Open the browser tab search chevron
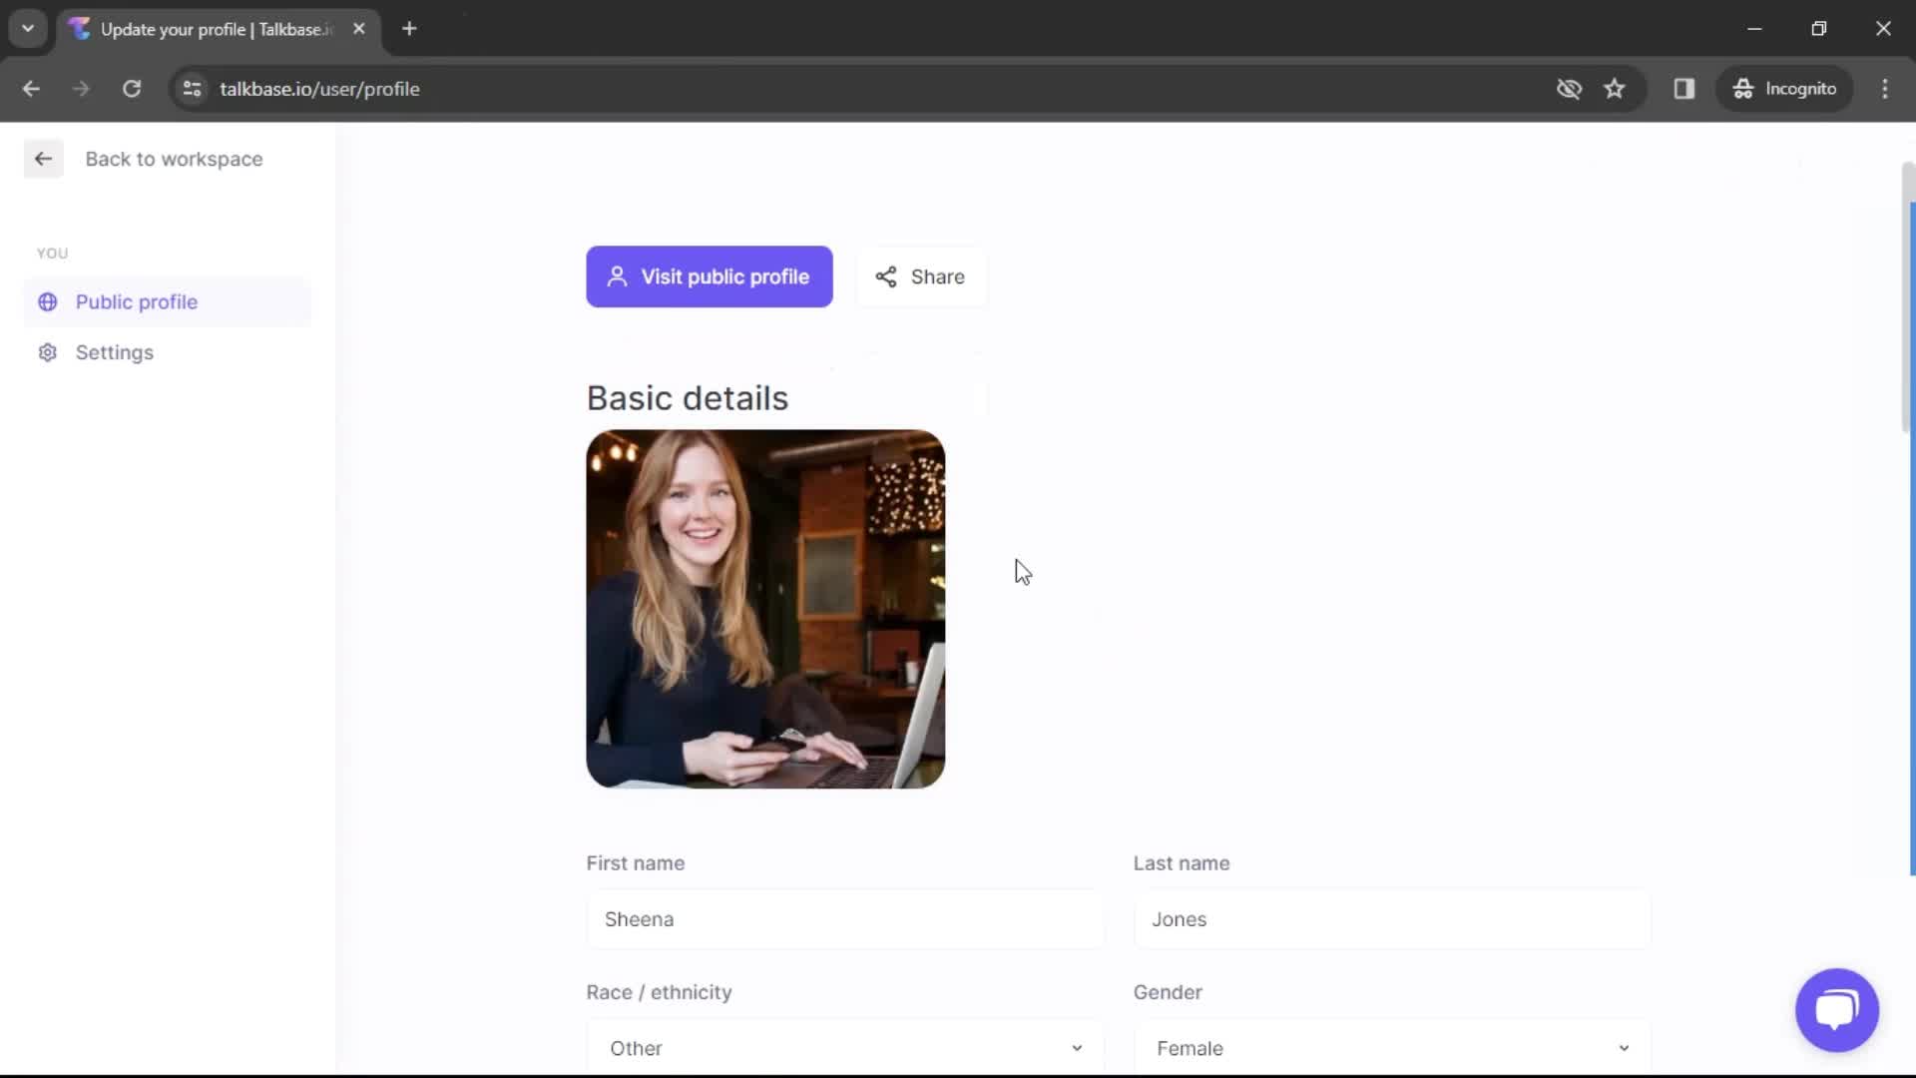 (x=28, y=28)
